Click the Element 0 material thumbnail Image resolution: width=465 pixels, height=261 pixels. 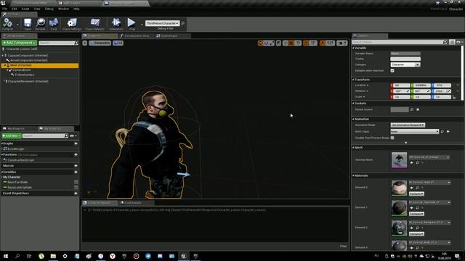399,188
